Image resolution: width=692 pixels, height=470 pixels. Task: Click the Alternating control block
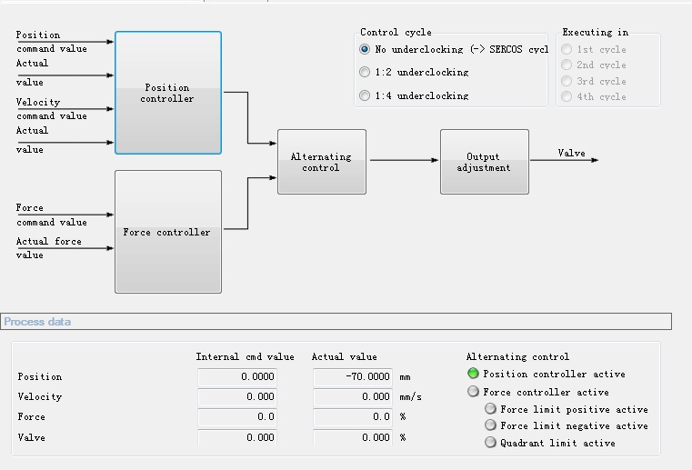click(315, 161)
